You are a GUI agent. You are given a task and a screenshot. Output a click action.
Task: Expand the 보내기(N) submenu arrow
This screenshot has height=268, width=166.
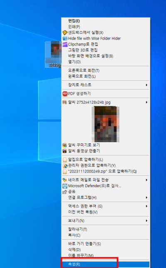[x=146, y=220]
